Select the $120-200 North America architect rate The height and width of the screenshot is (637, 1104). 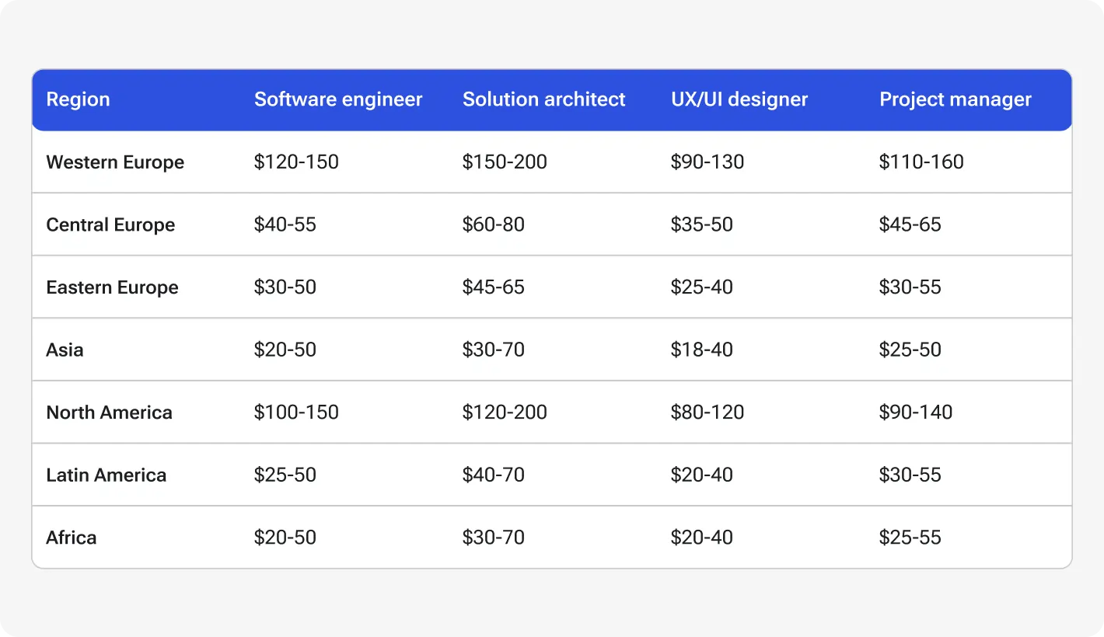click(505, 412)
